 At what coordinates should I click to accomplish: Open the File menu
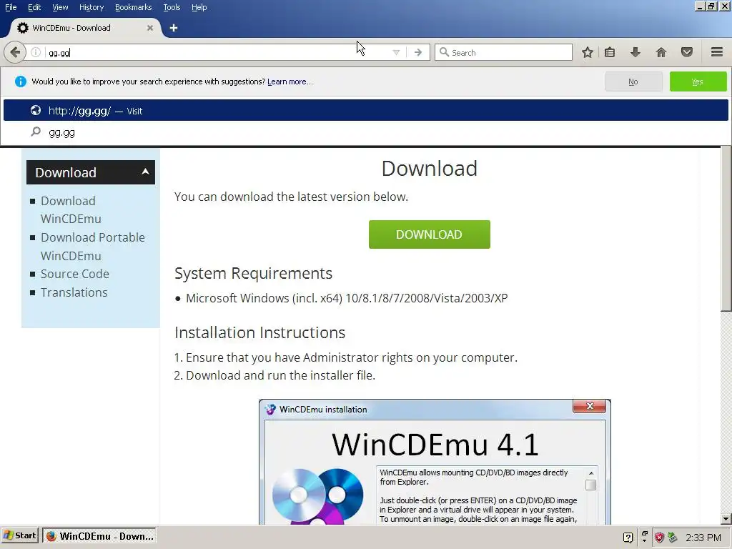11,7
